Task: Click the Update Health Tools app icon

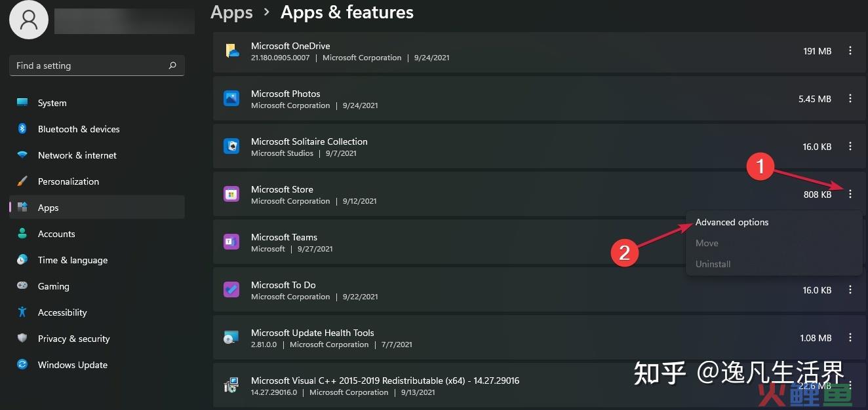Action: click(x=231, y=338)
